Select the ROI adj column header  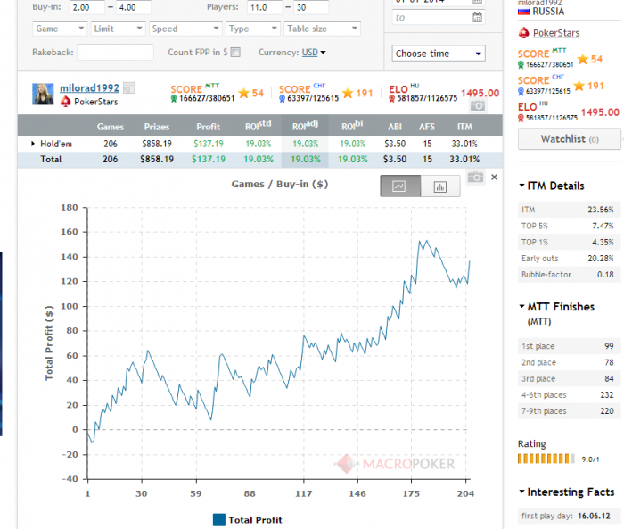pyautogui.click(x=305, y=126)
